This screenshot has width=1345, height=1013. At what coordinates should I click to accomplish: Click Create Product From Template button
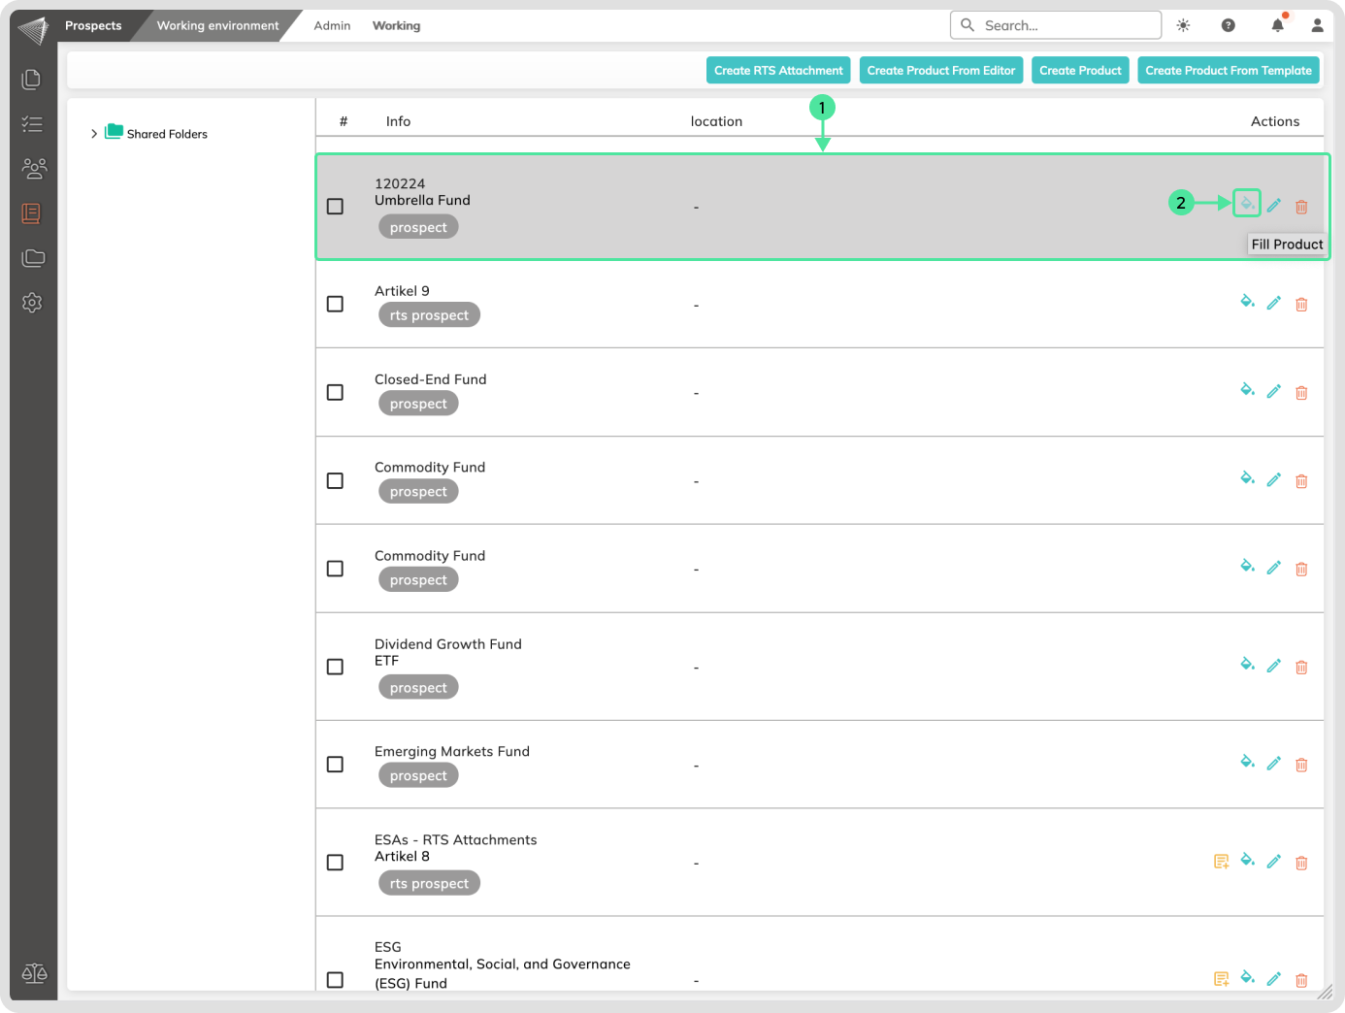click(x=1228, y=70)
